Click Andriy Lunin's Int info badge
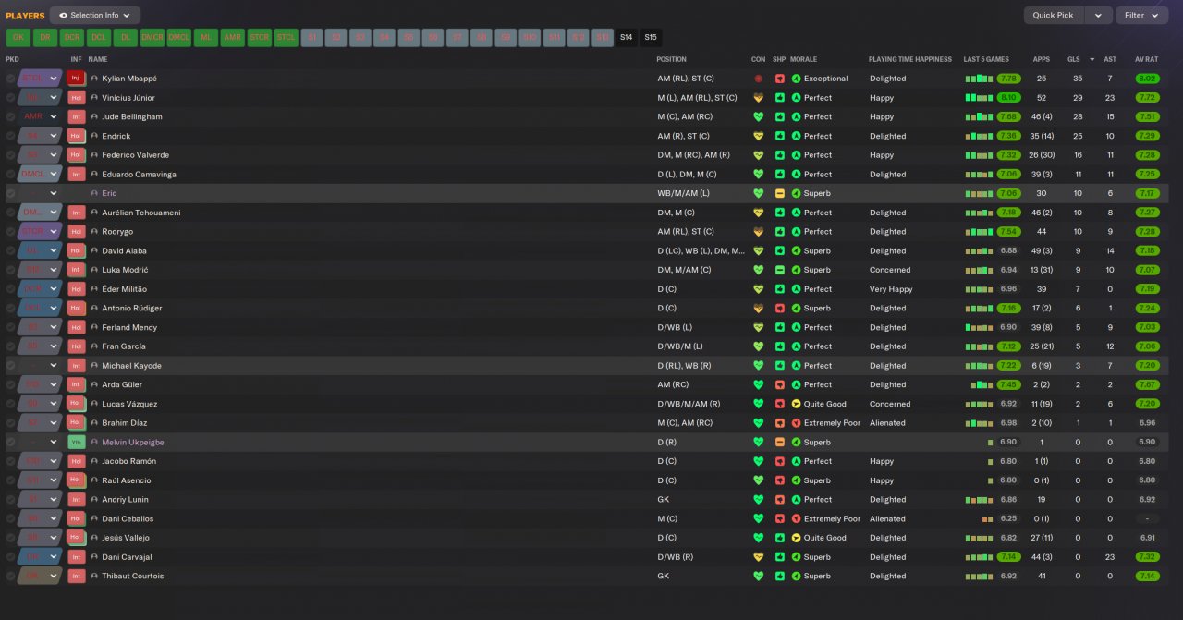Screen dimensions: 1183x620 [x=76, y=500]
